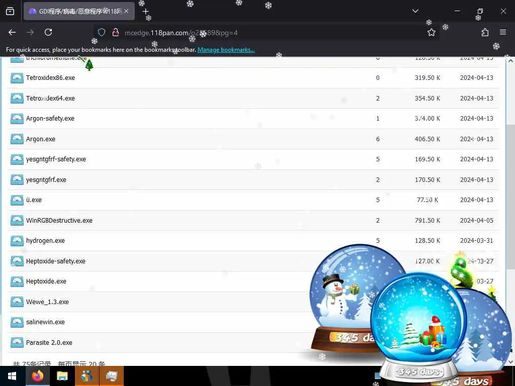This screenshot has height=386, width=515.
Task: Open the Heptoxide-safety.exe file link
Action: pos(55,261)
